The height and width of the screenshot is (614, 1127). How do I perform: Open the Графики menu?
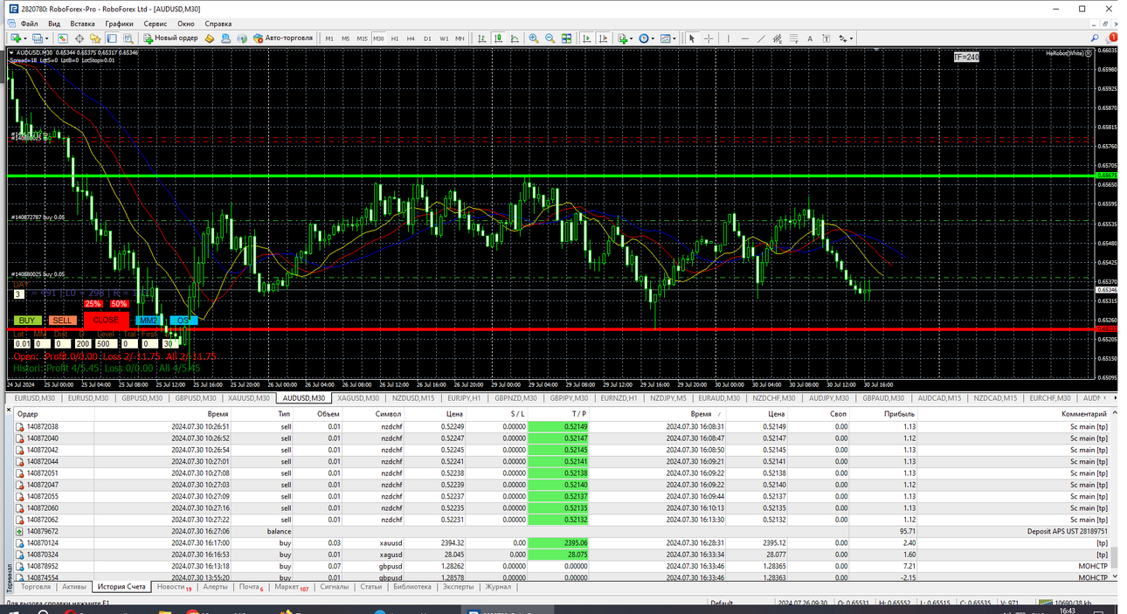click(x=119, y=24)
